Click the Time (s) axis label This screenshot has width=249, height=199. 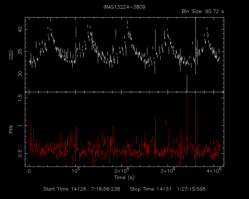pyautogui.click(x=124, y=177)
